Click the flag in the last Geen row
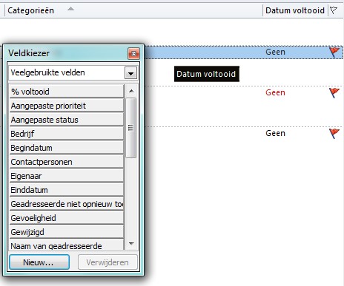The image size is (344, 286). pos(334,134)
